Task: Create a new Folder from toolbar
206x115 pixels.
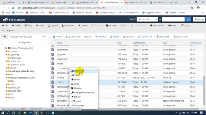Action: pyautogui.click(x=16, y=26)
